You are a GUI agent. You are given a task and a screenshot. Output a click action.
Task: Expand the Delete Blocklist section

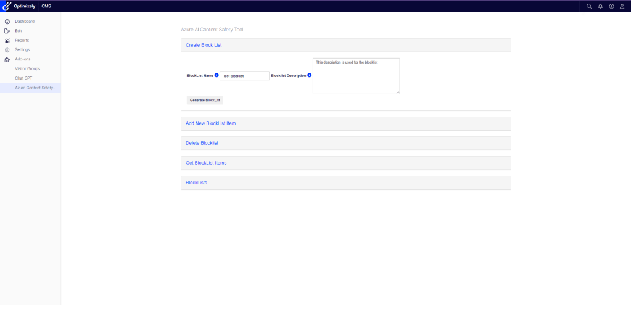(346, 143)
